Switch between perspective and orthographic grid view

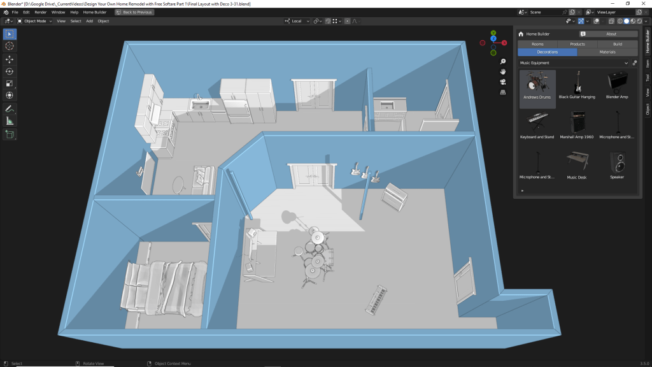point(503,92)
